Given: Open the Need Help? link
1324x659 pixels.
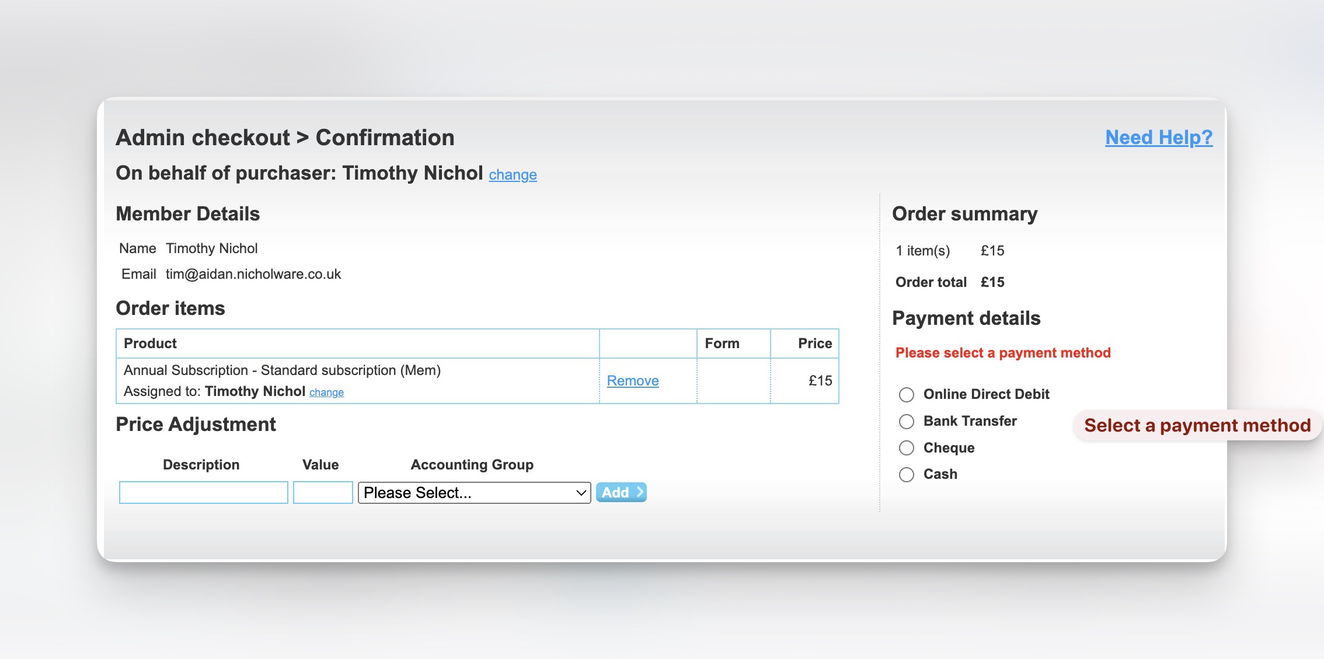Looking at the screenshot, I should click(1158, 137).
